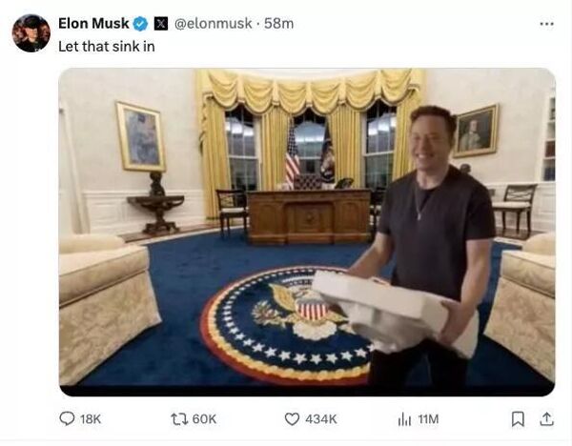The height and width of the screenshot is (446, 572).
Task: Click the presidential seal in photo
Action: [x=286, y=325]
